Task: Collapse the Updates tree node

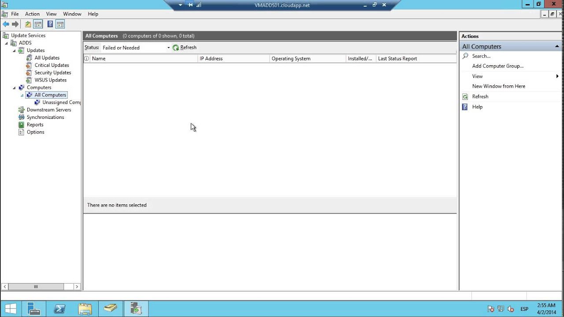Action: [14, 51]
